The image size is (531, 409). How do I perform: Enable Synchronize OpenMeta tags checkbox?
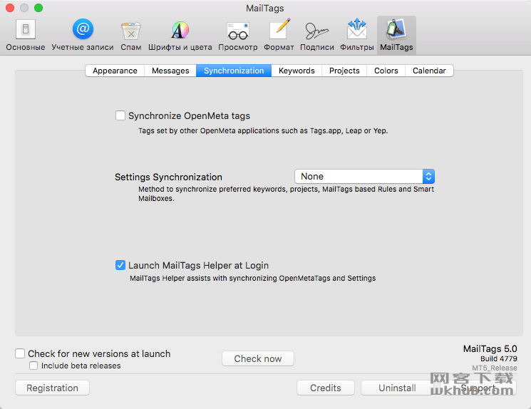point(120,115)
